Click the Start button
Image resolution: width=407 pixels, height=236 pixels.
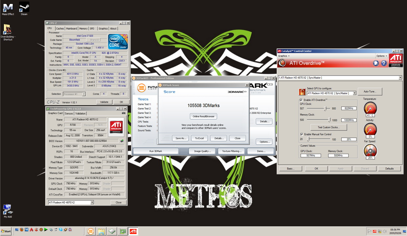[x=6, y=231]
